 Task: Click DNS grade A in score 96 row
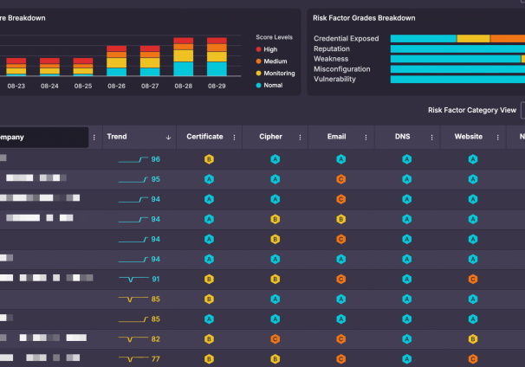click(x=407, y=159)
